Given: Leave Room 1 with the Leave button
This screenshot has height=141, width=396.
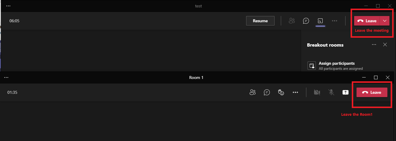Looking at the screenshot, I should (372, 92).
